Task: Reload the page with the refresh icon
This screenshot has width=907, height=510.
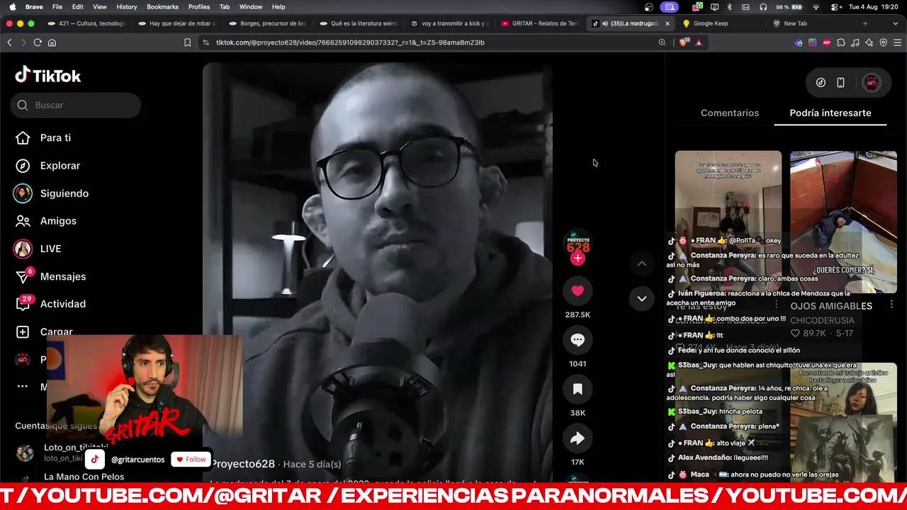Action: coord(37,42)
